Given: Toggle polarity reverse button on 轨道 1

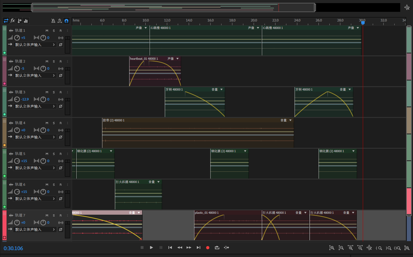Looking at the screenshot, I should (x=61, y=45).
